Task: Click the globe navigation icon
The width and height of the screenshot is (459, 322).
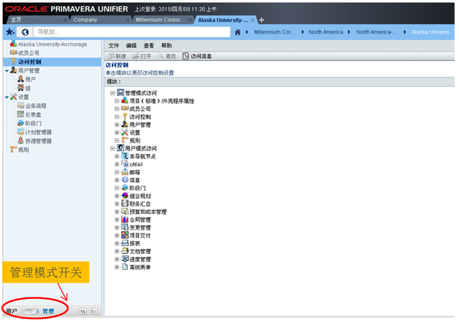Action: click(x=25, y=32)
